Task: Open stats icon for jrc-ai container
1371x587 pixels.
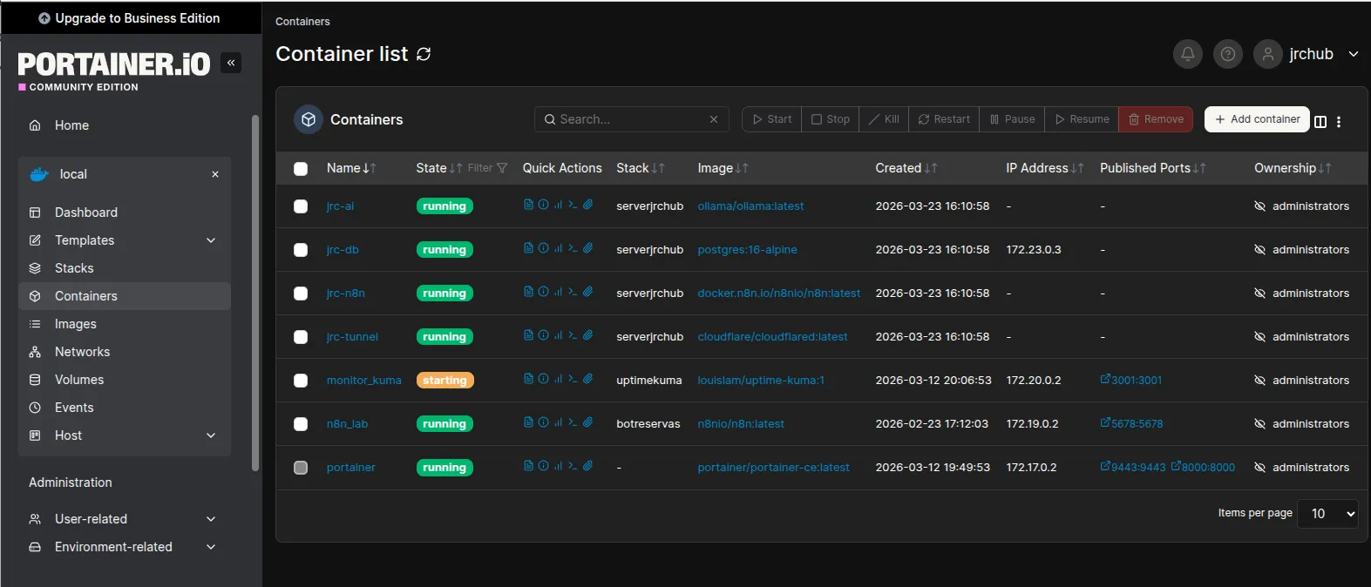Action: [x=558, y=205]
